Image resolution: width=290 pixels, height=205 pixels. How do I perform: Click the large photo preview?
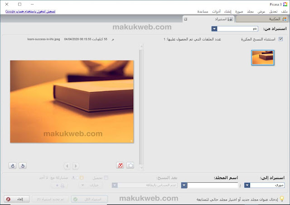click(72, 102)
